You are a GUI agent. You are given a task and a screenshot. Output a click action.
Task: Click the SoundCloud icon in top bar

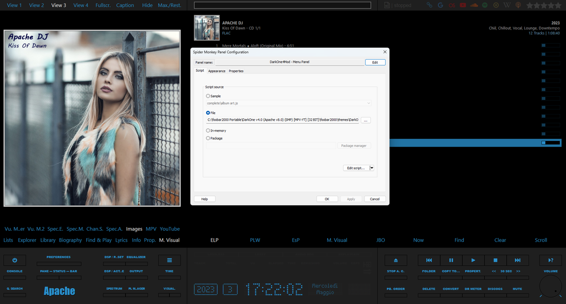click(x=474, y=5)
